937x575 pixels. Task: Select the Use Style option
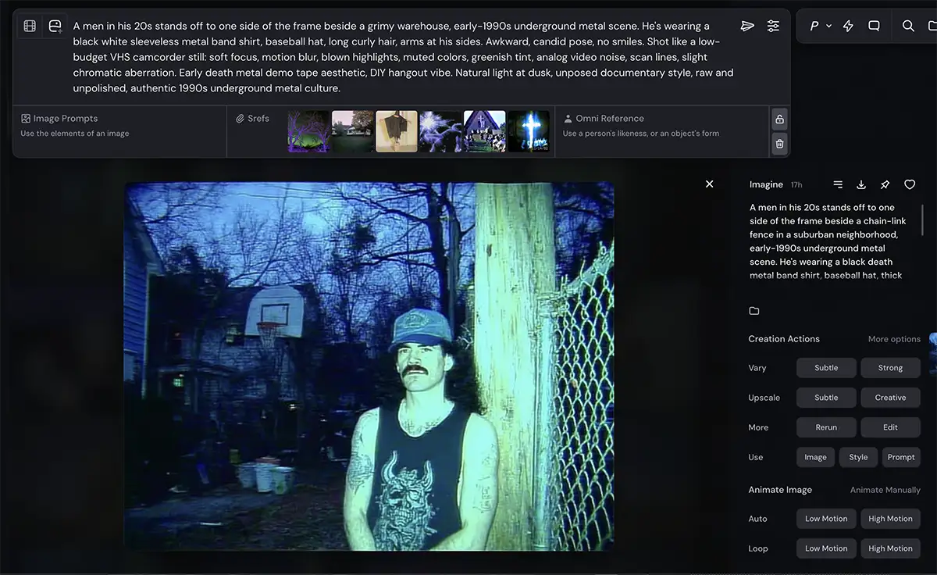[858, 457]
